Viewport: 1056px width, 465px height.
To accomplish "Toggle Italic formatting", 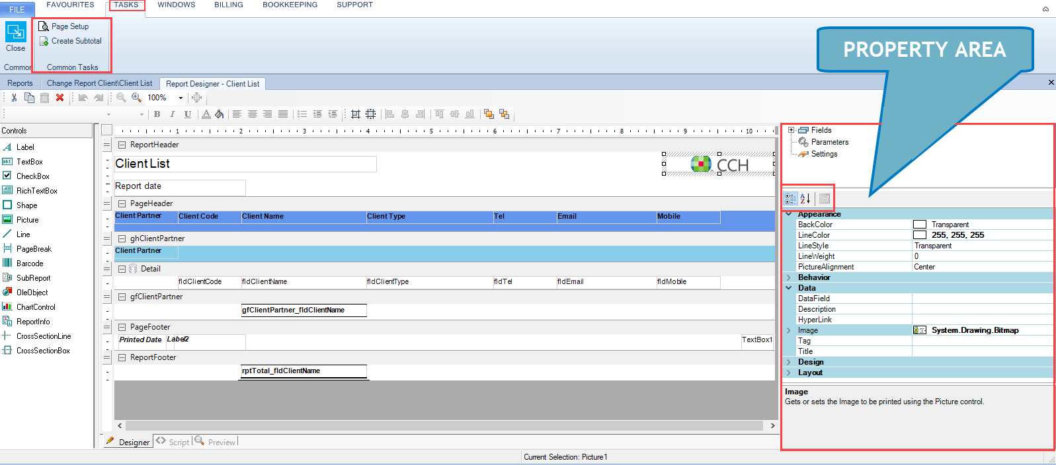I will (173, 114).
